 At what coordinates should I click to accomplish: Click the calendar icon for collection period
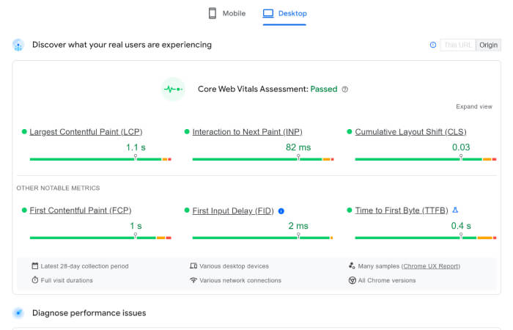point(34,265)
